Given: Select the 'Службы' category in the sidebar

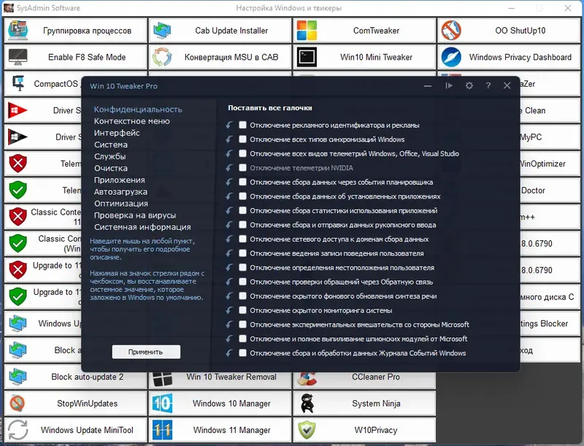Looking at the screenshot, I should (111, 156).
